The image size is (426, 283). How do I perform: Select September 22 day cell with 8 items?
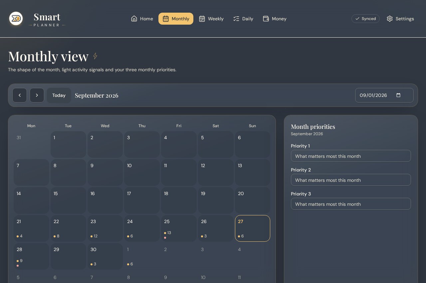coord(68,228)
